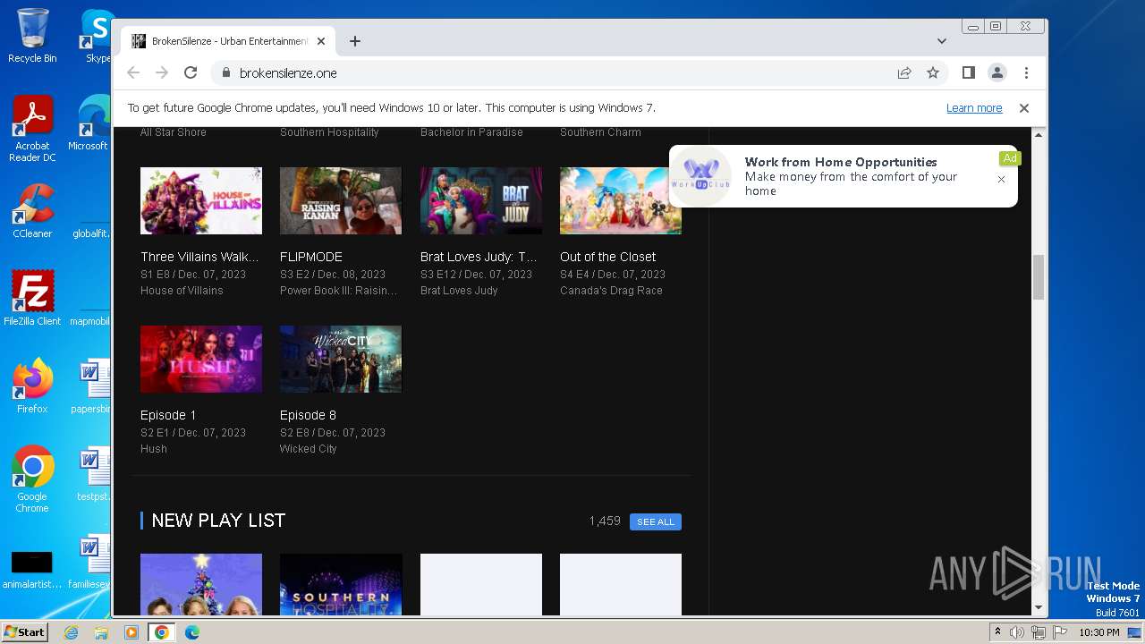Open the Edge taskbar icon
This screenshot has width=1145, height=644.
pyautogui.click(x=192, y=632)
